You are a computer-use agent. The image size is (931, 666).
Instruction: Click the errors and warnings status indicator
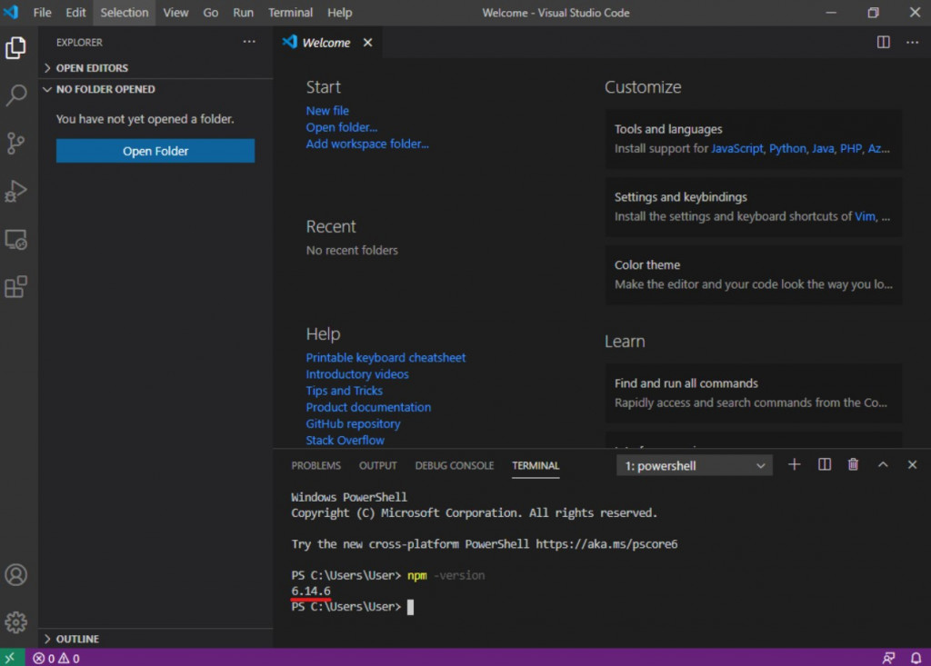pos(56,659)
